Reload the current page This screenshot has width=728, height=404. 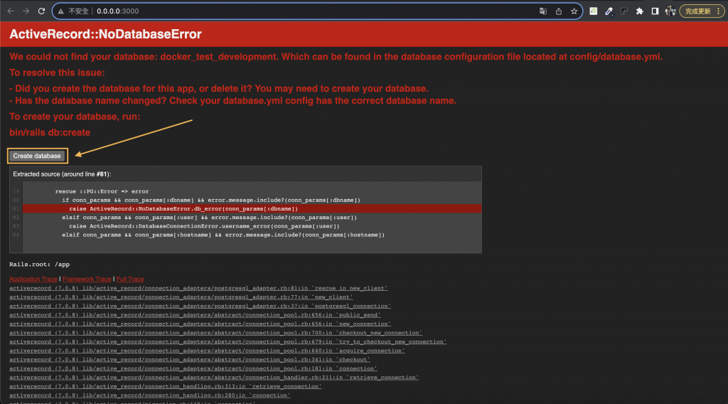coord(41,11)
